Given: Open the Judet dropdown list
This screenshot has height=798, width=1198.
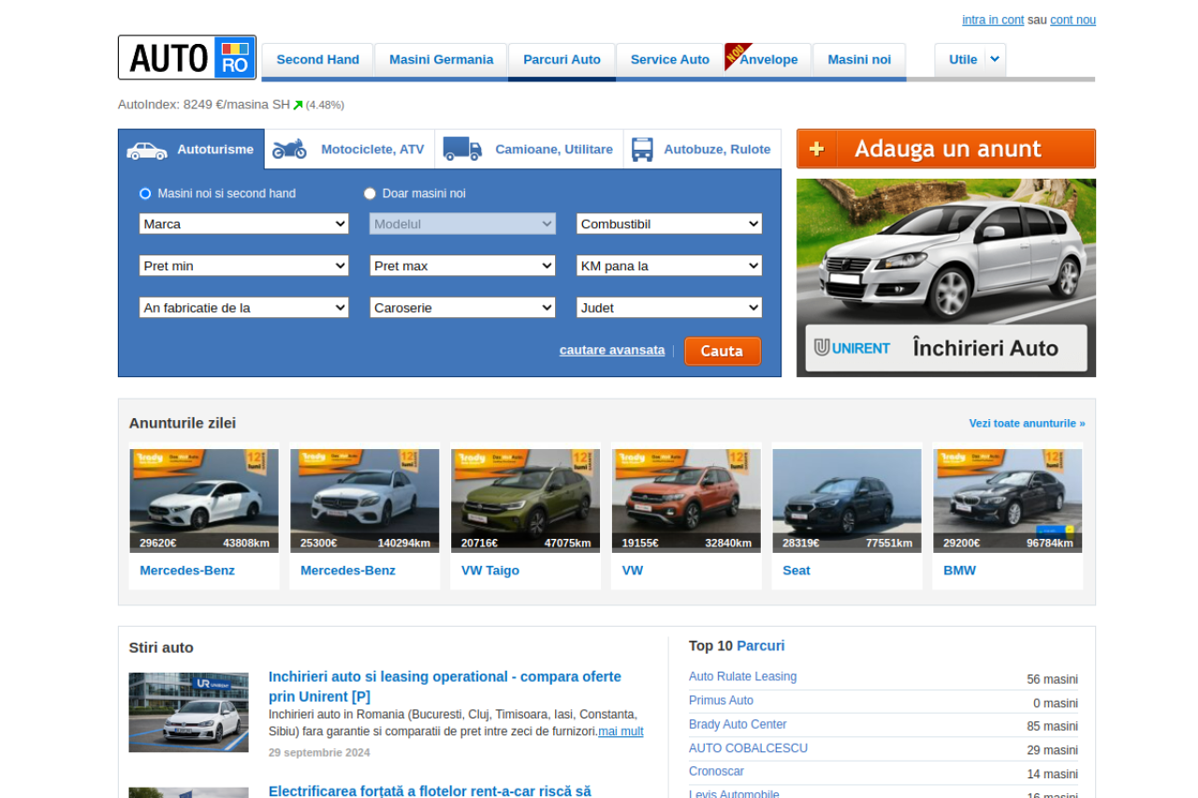Looking at the screenshot, I should 668,308.
